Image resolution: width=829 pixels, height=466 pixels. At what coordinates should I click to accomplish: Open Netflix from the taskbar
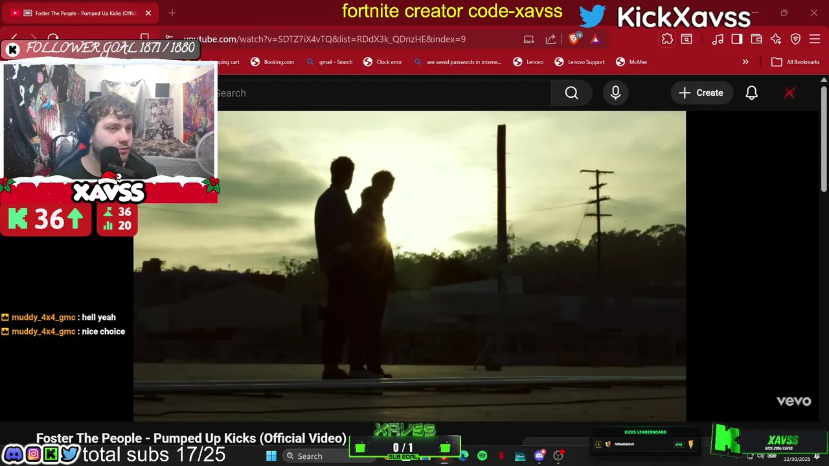[x=501, y=456]
